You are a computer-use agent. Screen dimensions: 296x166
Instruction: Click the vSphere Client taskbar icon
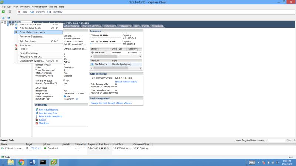(54, 162)
